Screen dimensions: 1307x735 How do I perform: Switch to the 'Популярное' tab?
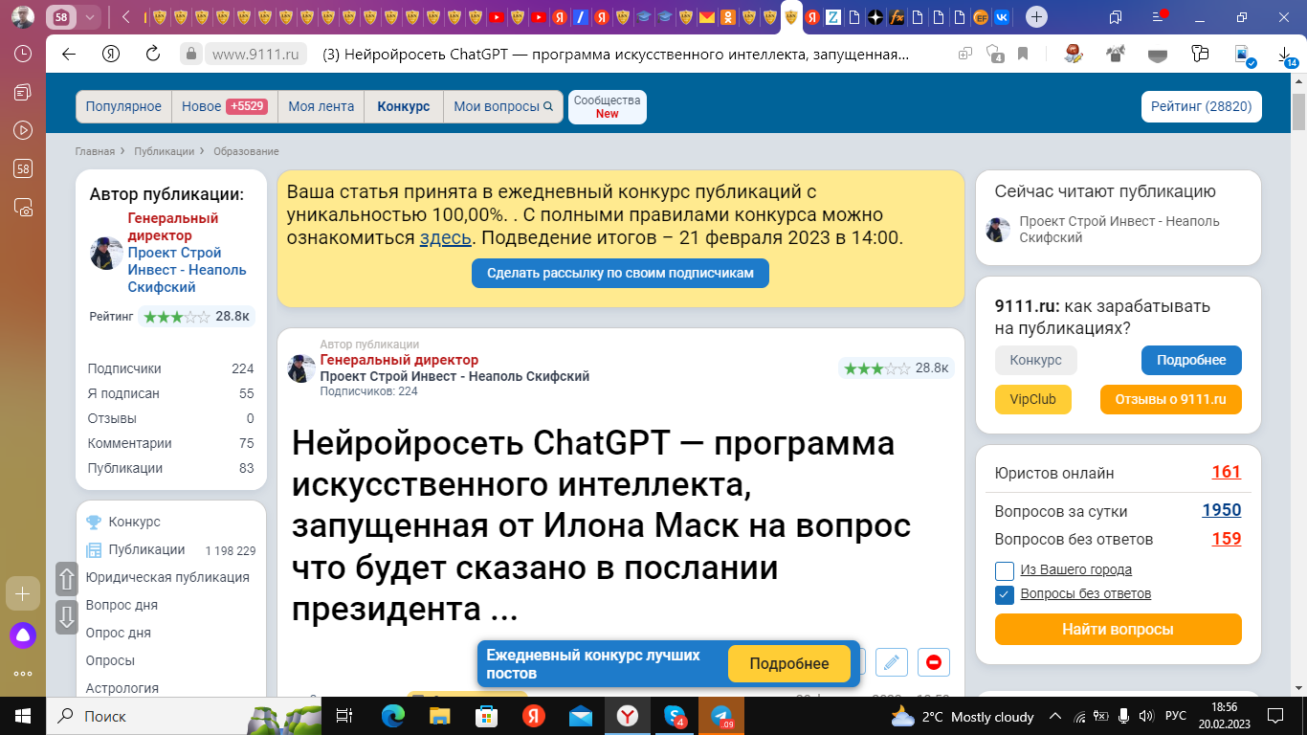pos(123,106)
